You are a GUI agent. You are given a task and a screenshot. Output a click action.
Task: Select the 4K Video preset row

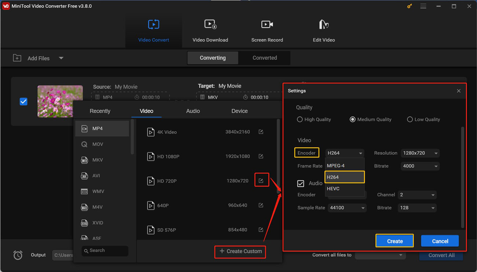(205, 132)
